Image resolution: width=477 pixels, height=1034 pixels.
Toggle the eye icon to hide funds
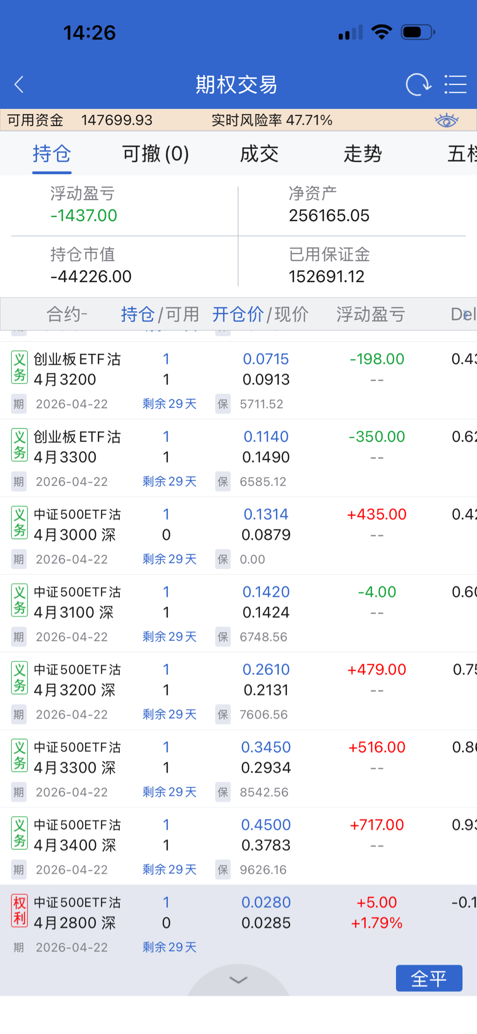click(x=446, y=121)
